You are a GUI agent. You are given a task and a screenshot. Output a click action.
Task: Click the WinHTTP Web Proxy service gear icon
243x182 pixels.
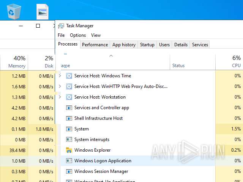(x=69, y=86)
